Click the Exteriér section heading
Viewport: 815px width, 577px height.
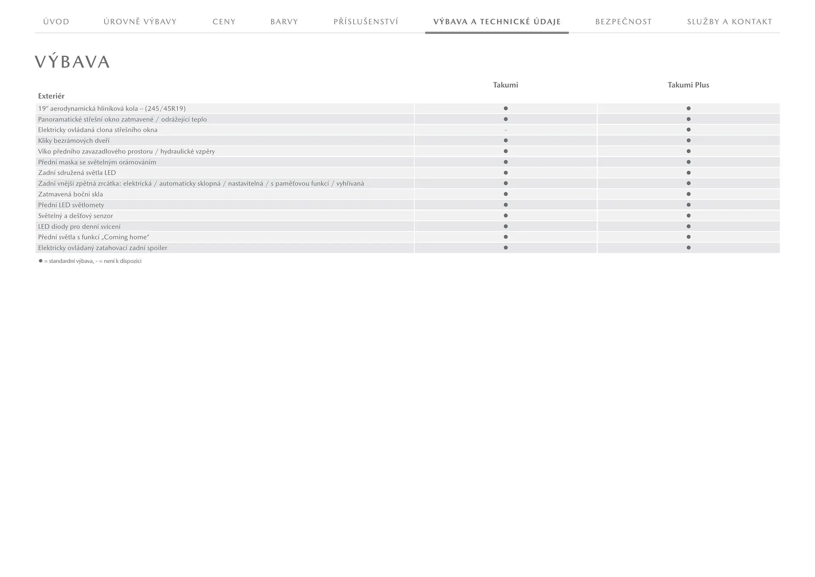[51, 96]
